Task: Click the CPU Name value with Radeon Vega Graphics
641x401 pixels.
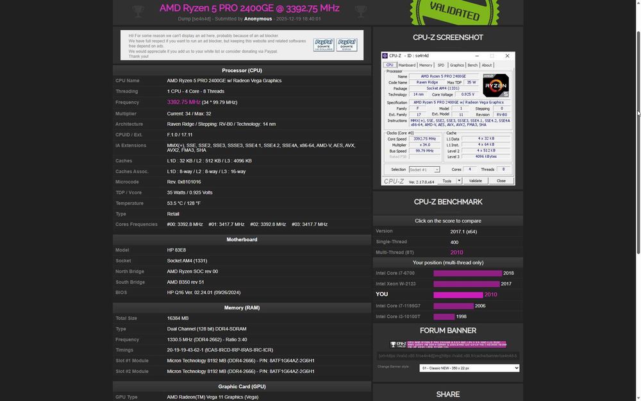Action: [224, 81]
